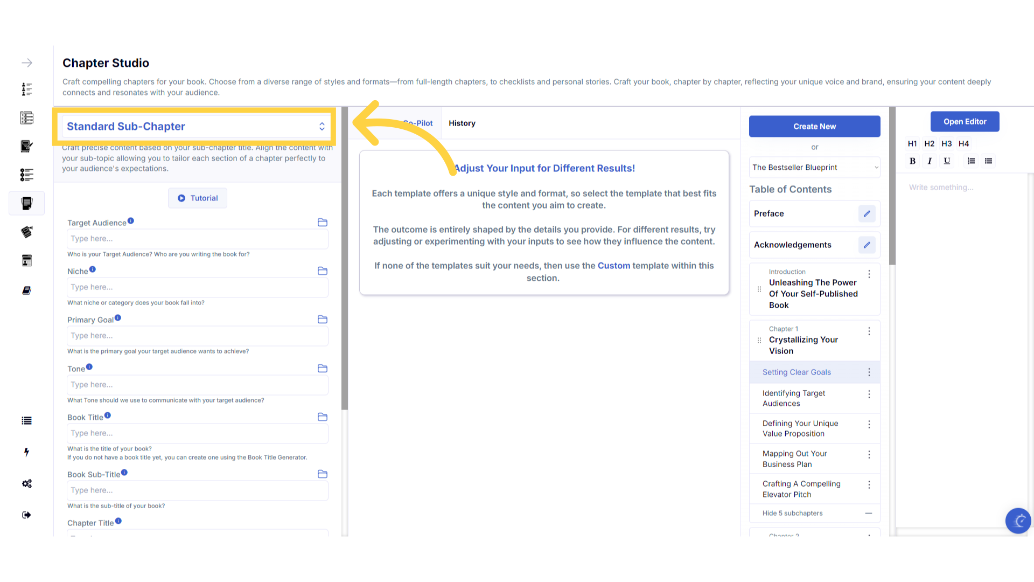The width and height of the screenshot is (1034, 582).
Task: Insert numbered list in editor
Action: [x=971, y=161]
